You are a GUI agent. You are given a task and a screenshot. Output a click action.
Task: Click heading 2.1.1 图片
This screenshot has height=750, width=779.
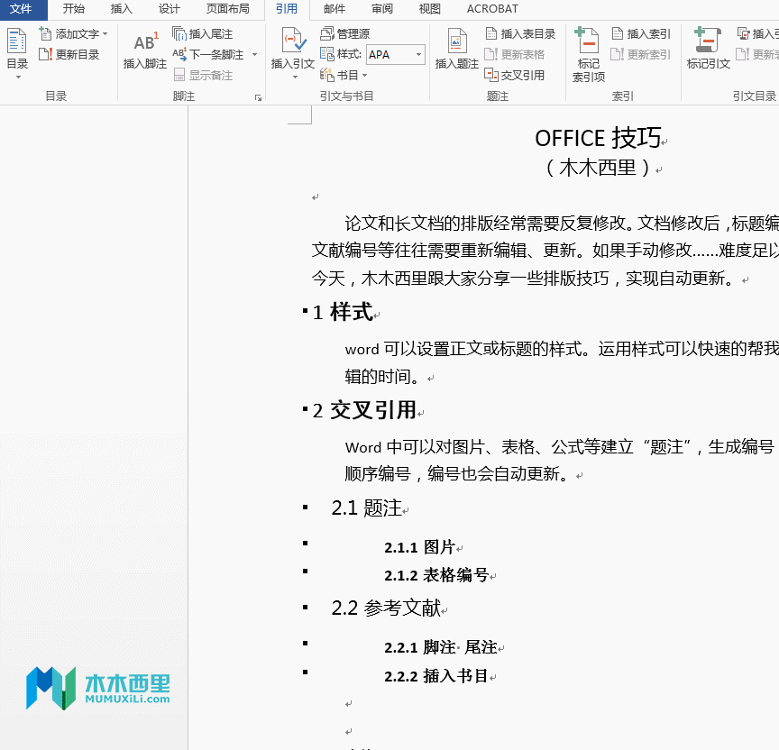(x=420, y=547)
